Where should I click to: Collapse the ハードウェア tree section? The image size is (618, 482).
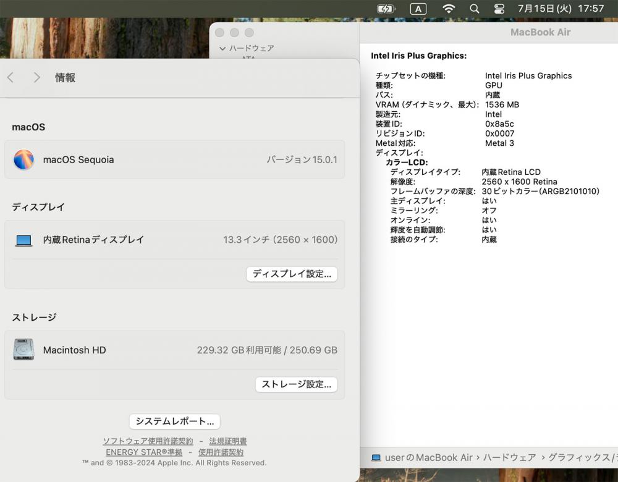click(222, 48)
